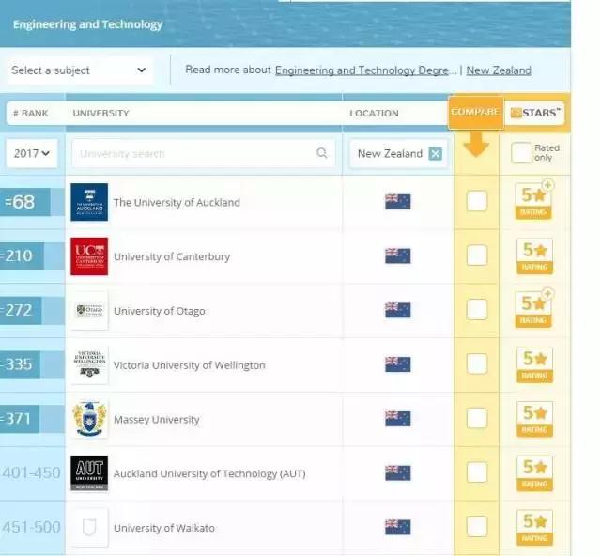
Task: Click New Zealand flag in Otago row
Action: (397, 311)
